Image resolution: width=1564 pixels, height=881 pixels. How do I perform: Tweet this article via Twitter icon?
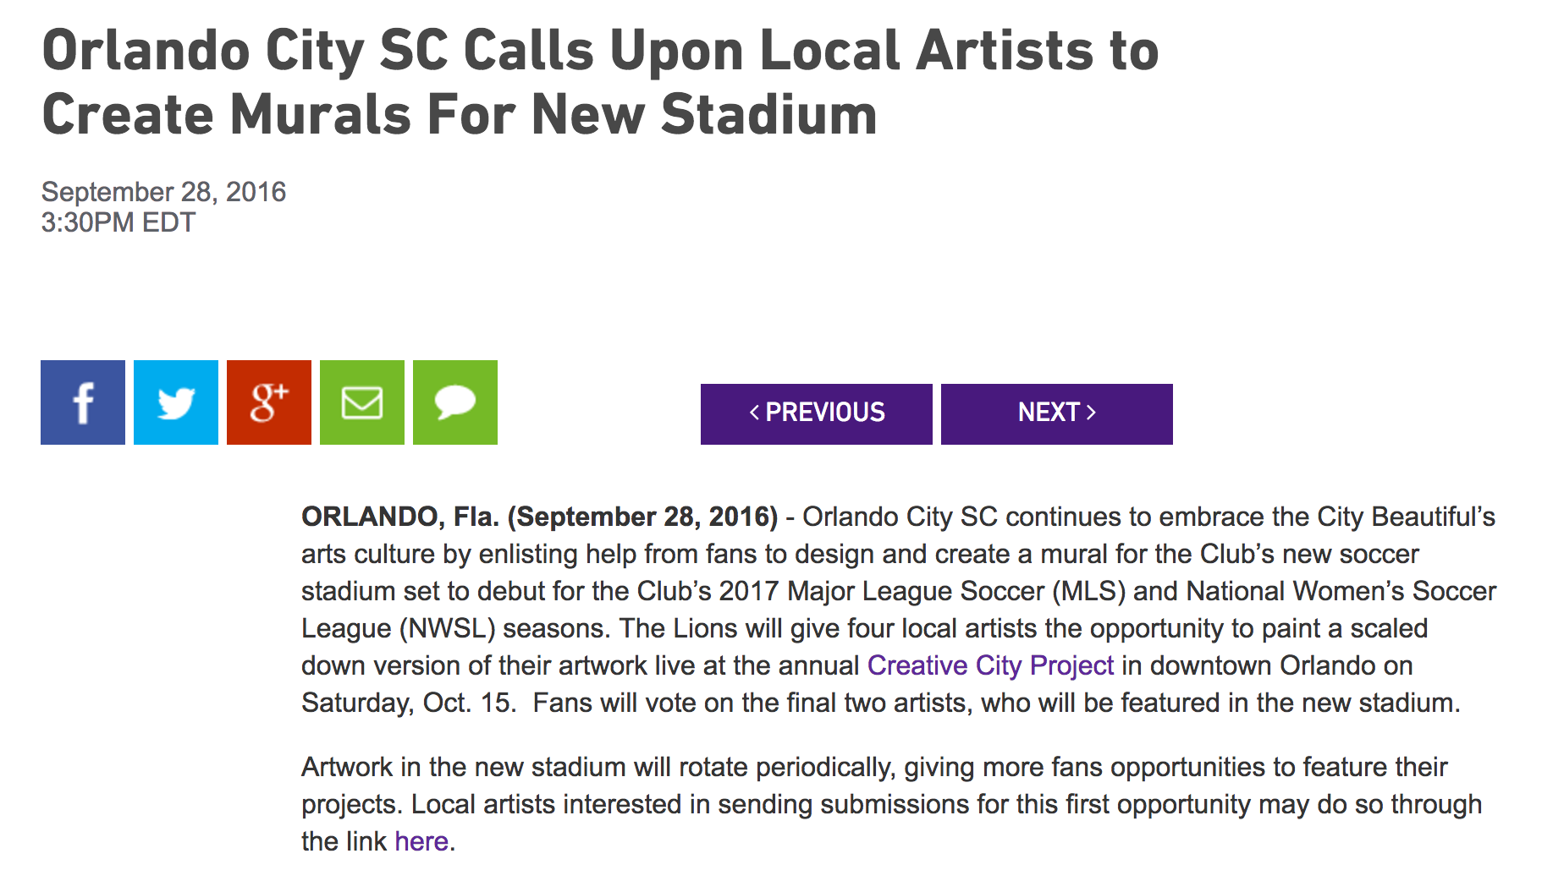176,402
